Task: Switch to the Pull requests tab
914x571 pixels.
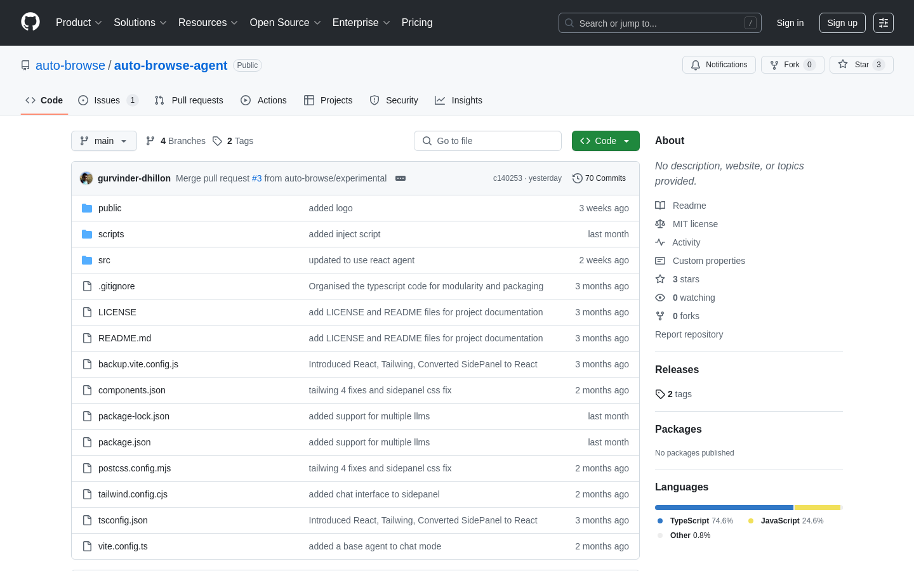Action: pyautogui.click(x=189, y=100)
